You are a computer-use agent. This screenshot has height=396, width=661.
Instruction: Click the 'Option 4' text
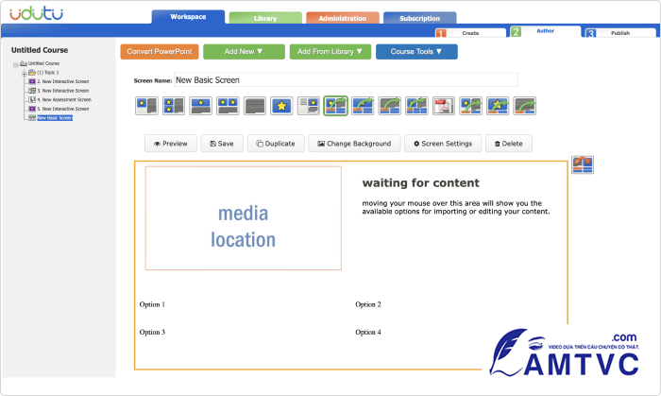click(368, 332)
